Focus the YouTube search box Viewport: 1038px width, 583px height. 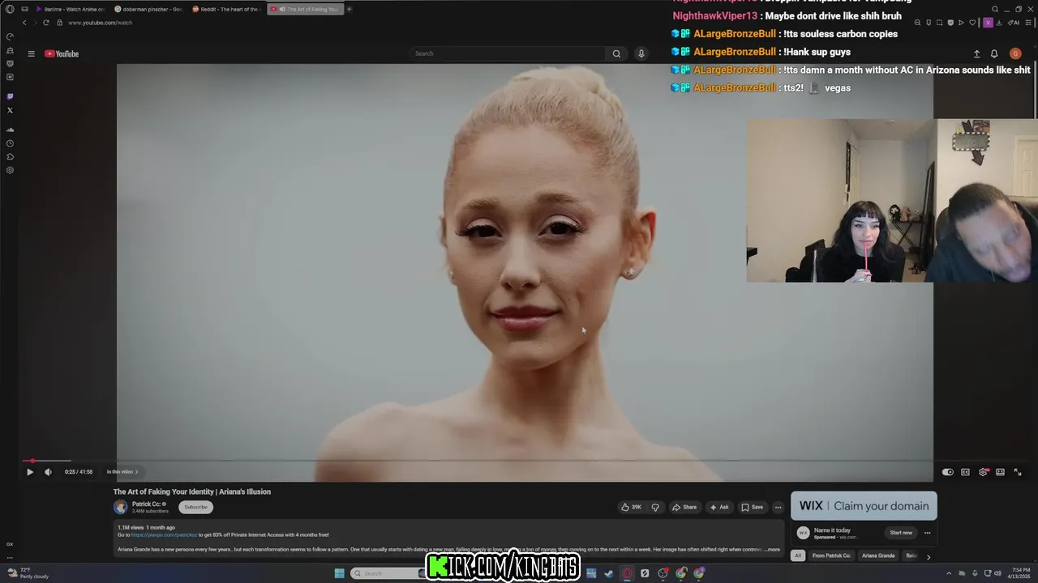point(507,53)
